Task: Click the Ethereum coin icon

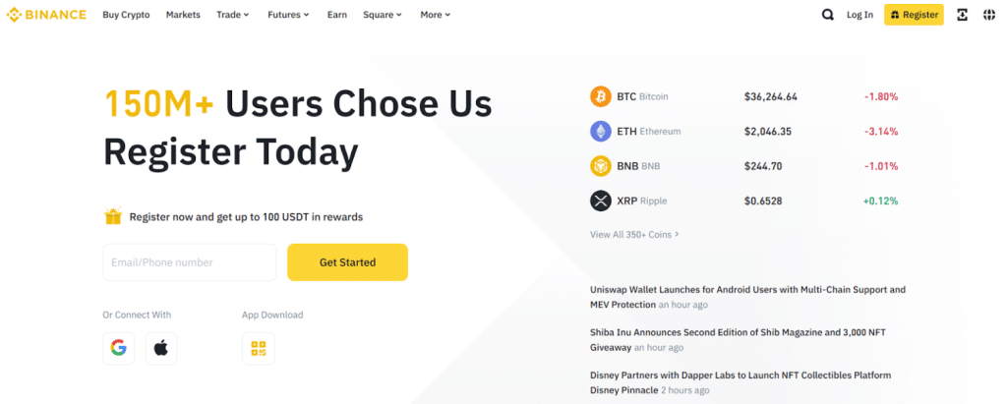Action: point(600,131)
